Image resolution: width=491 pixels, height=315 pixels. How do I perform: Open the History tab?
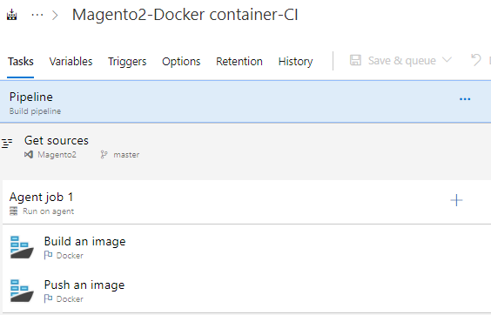coord(296,62)
